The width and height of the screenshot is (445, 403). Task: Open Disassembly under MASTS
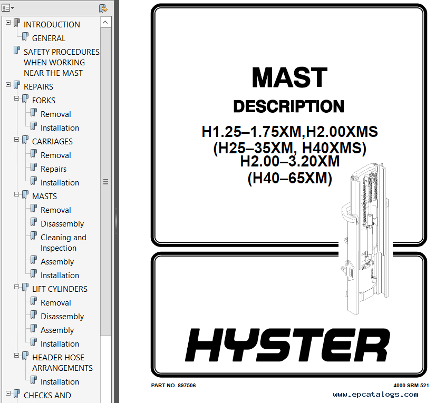click(62, 224)
